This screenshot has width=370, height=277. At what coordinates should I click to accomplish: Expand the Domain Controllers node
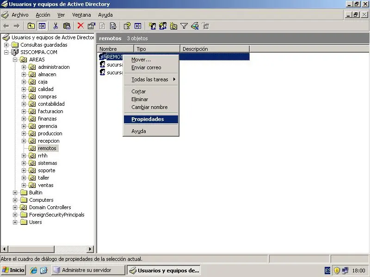coord(15,207)
